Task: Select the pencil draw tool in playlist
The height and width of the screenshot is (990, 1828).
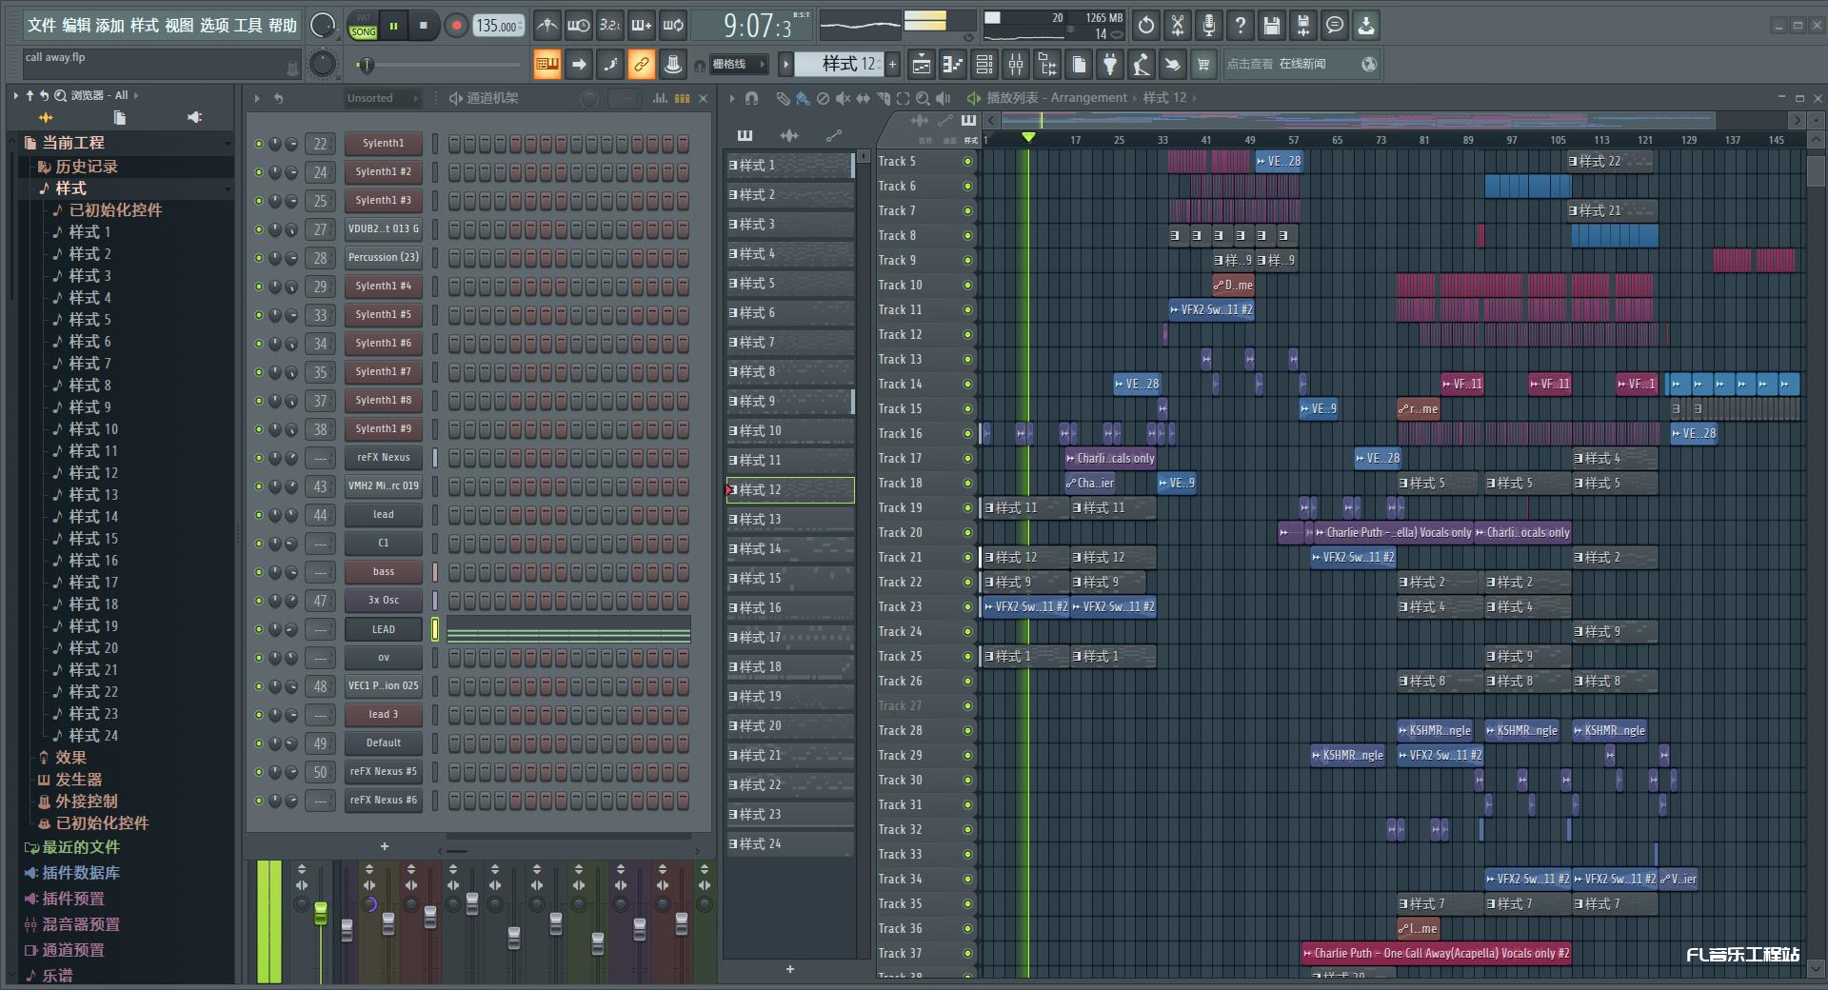Action: tap(784, 98)
